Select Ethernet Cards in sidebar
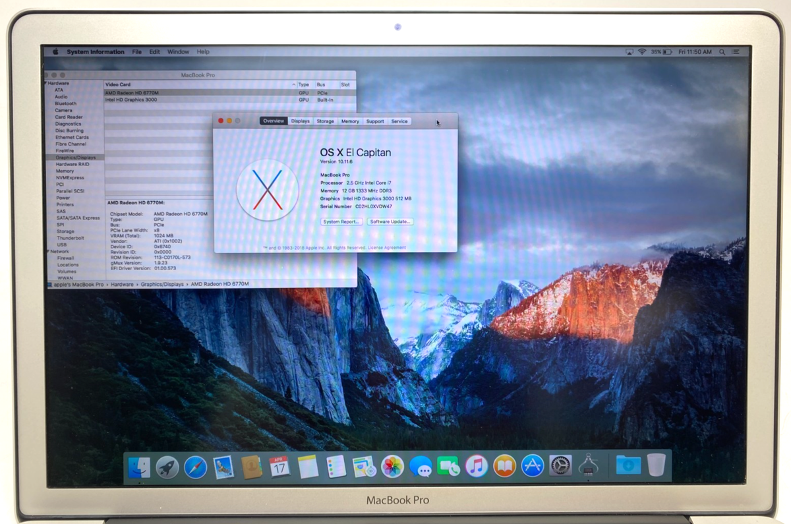This screenshot has width=791, height=524. point(72,137)
